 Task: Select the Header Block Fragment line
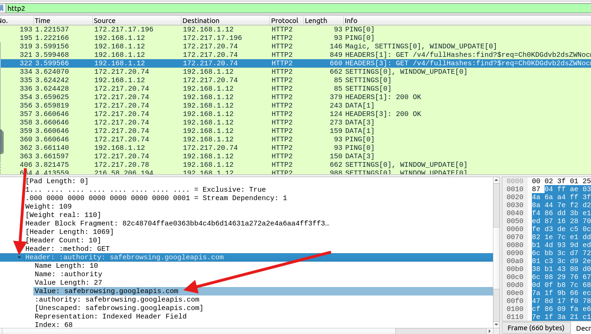coord(177,224)
